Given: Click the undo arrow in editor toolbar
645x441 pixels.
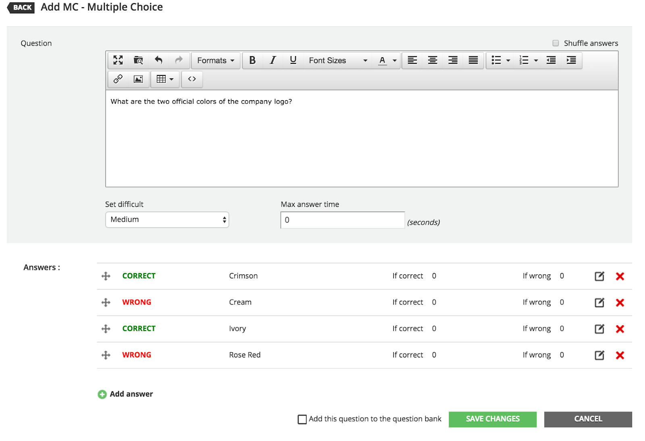Looking at the screenshot, I should click(x=158, y=60).
